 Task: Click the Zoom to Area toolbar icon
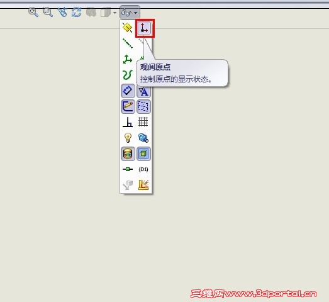click(48, 12)
